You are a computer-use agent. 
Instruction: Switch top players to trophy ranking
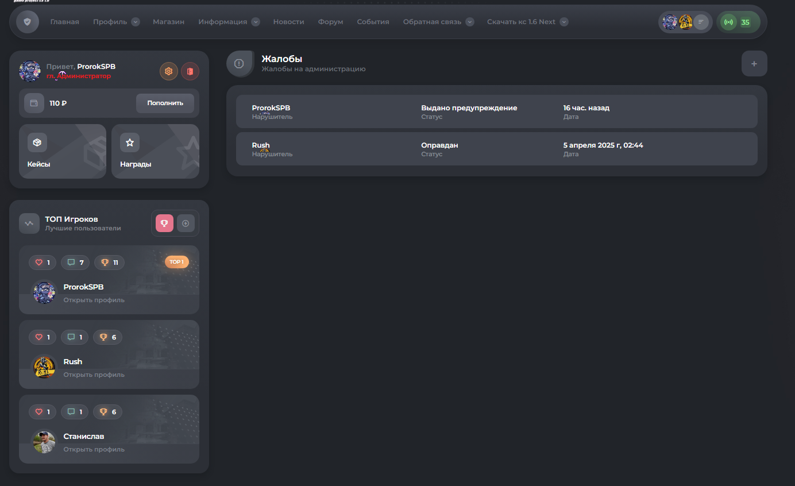point(164,223)
